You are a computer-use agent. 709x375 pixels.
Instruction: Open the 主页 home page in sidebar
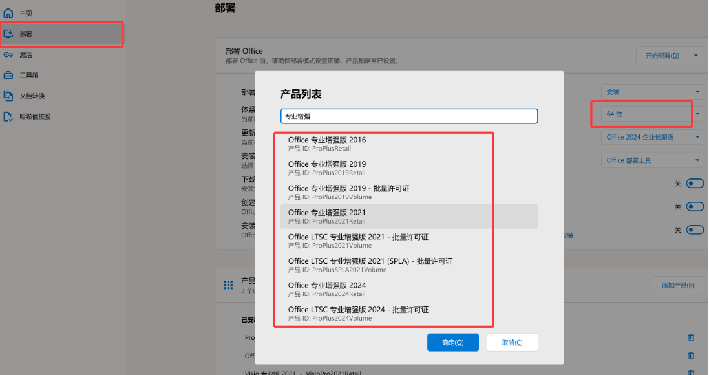26,13
